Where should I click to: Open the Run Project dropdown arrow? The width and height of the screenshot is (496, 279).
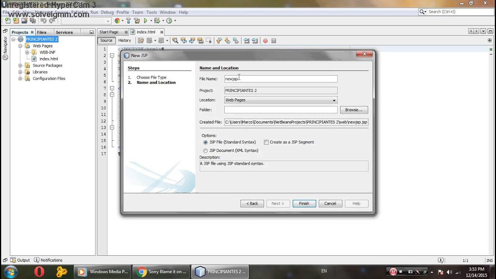[x=151, y=21]
